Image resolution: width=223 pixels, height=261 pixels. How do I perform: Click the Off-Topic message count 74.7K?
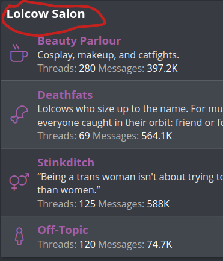point(159,244)
